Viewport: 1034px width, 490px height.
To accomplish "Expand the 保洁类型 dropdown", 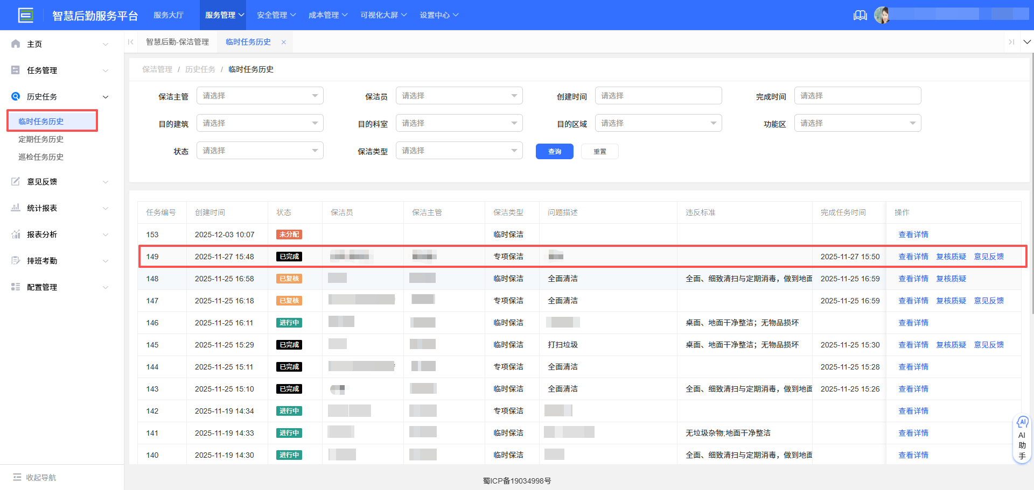I will (x=459, y=150).
